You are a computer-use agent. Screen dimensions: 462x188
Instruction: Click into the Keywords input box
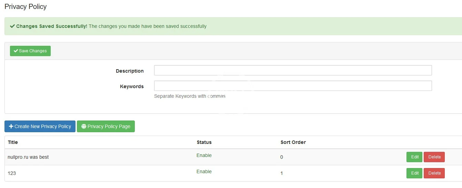[293, 86]
